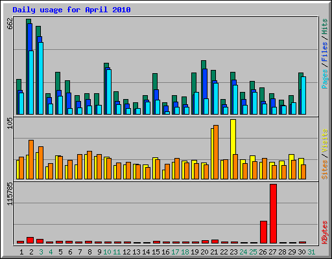This screenshot has width=332, height=259.
Task: Click the green hits bar for day 3
Action: [37, 69]
